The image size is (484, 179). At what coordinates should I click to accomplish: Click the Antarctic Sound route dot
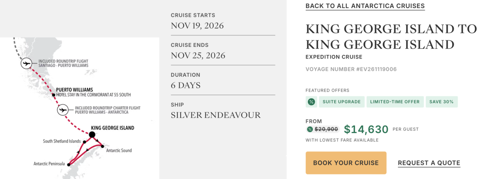click(103, 146)
